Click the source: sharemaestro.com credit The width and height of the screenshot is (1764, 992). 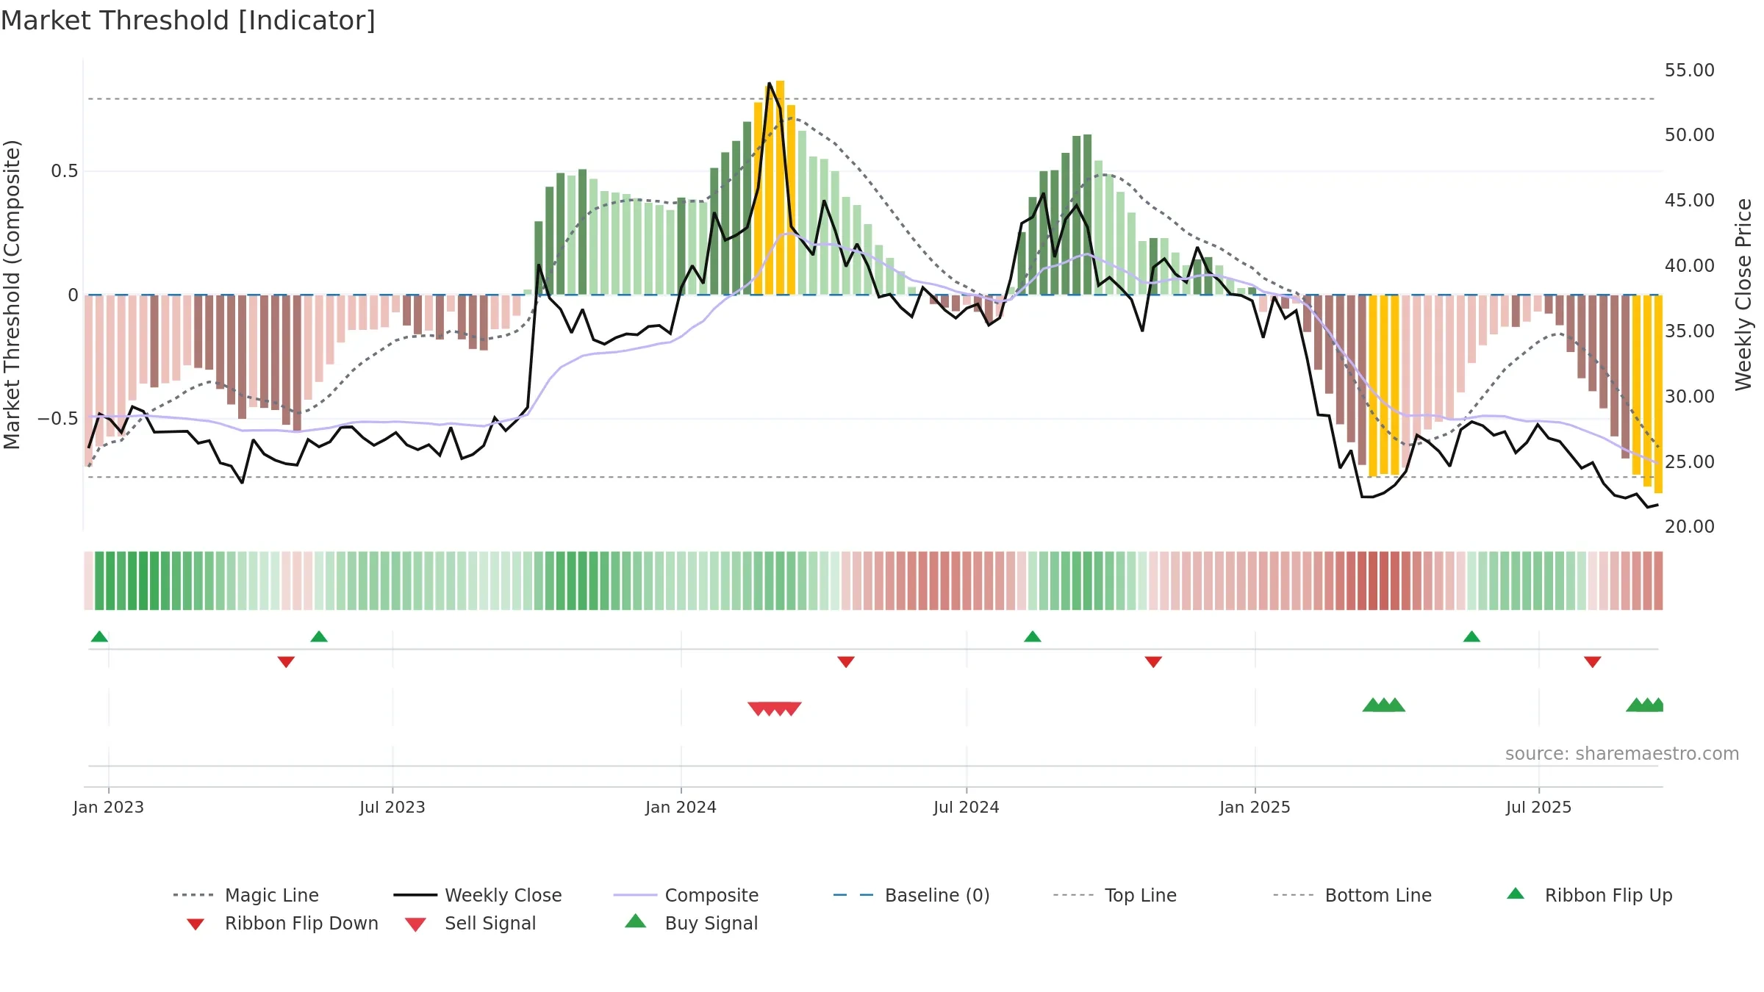pos(1622,753)
